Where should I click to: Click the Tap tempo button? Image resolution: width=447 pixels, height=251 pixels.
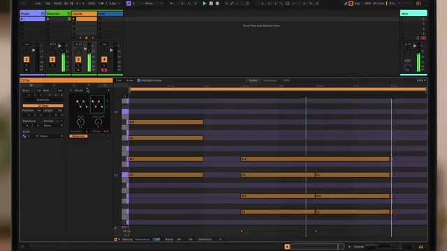tap(48, 3)
